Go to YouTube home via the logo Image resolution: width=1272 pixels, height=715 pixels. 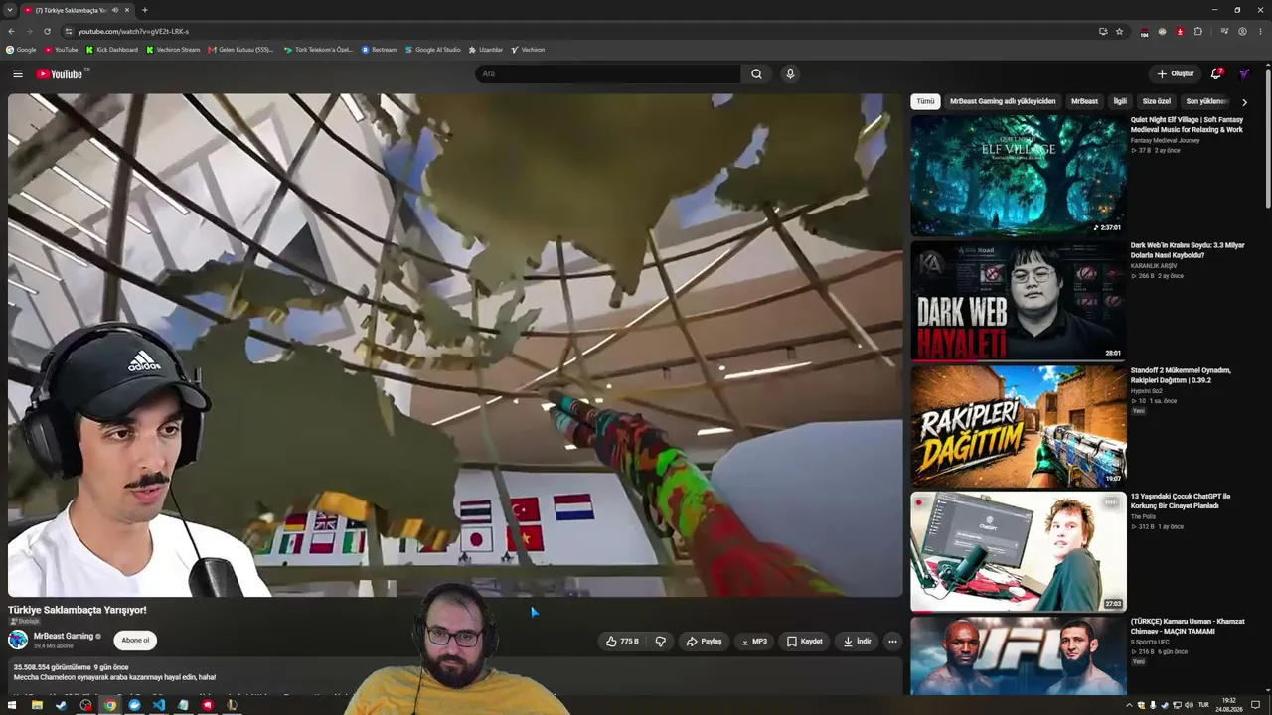tap(61, 73)
